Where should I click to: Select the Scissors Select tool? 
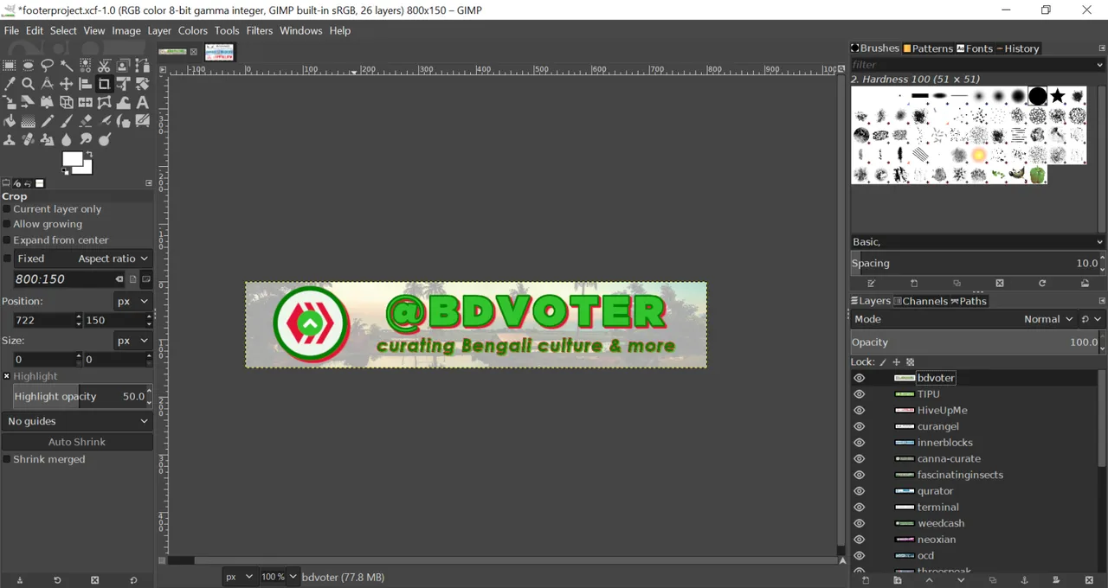104,65
